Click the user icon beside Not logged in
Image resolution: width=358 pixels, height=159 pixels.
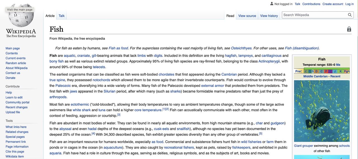click(272, 4)
